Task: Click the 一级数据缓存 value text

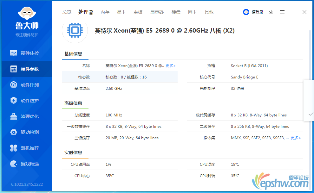Action: [x=133, y=127]
